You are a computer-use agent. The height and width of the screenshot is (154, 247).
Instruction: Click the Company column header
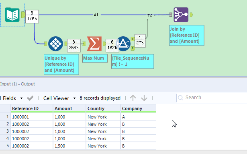[x=138, y=108]
